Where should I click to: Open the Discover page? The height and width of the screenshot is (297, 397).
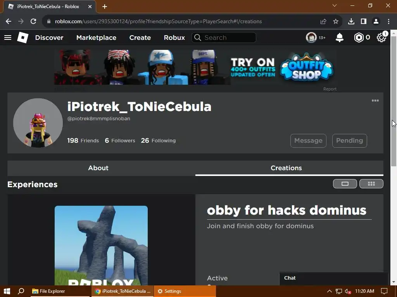point(49,38)
